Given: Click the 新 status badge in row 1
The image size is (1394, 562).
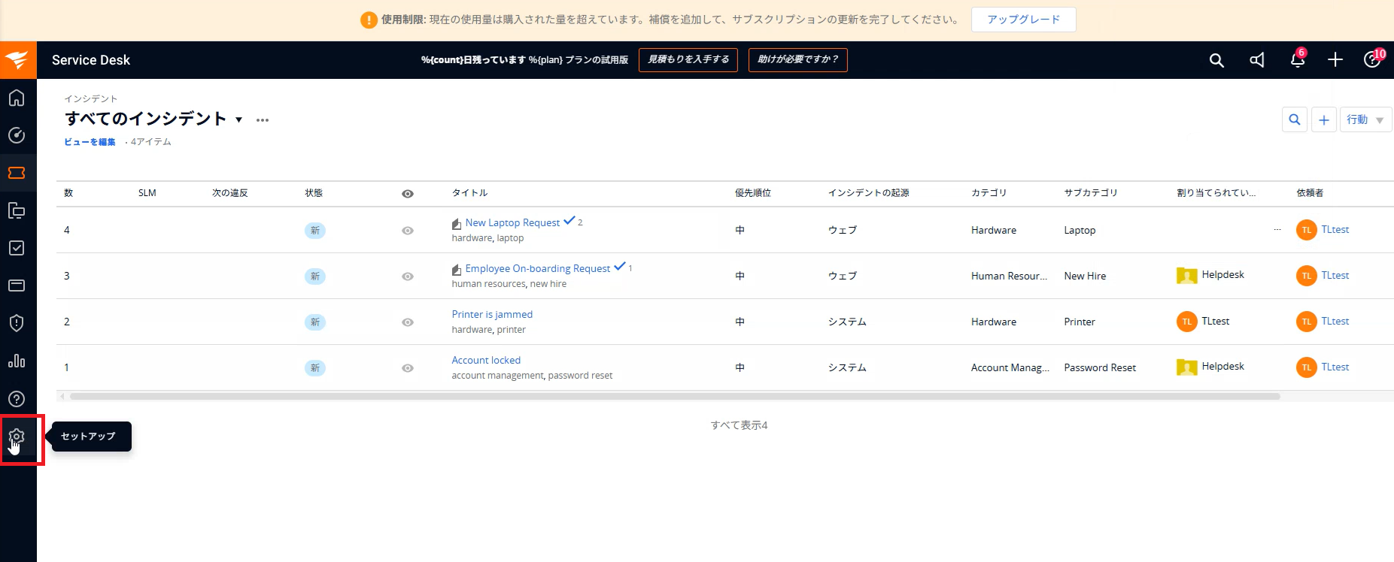Looking at the screenshot, I should click(x=315, y=368).
